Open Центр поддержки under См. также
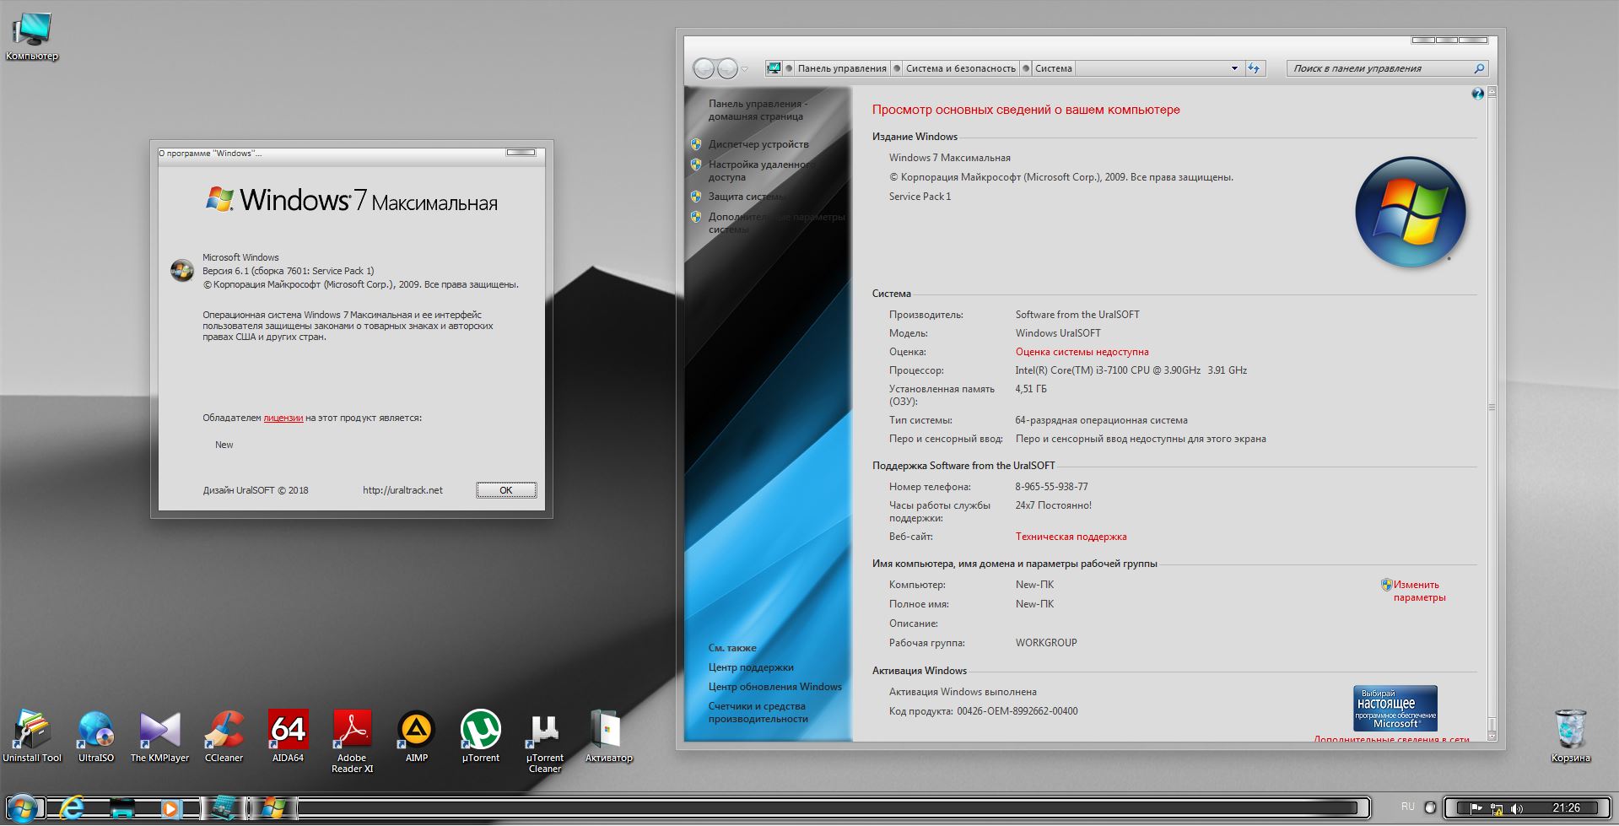Viewport: 1619px width, 826px height. coord(751,667)
